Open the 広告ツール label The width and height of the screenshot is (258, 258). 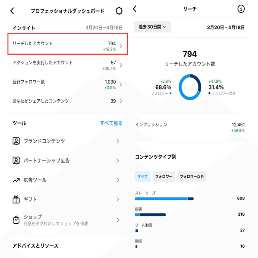(35, 180)
